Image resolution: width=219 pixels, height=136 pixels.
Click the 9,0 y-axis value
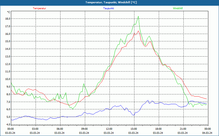(x=8, y=86)
